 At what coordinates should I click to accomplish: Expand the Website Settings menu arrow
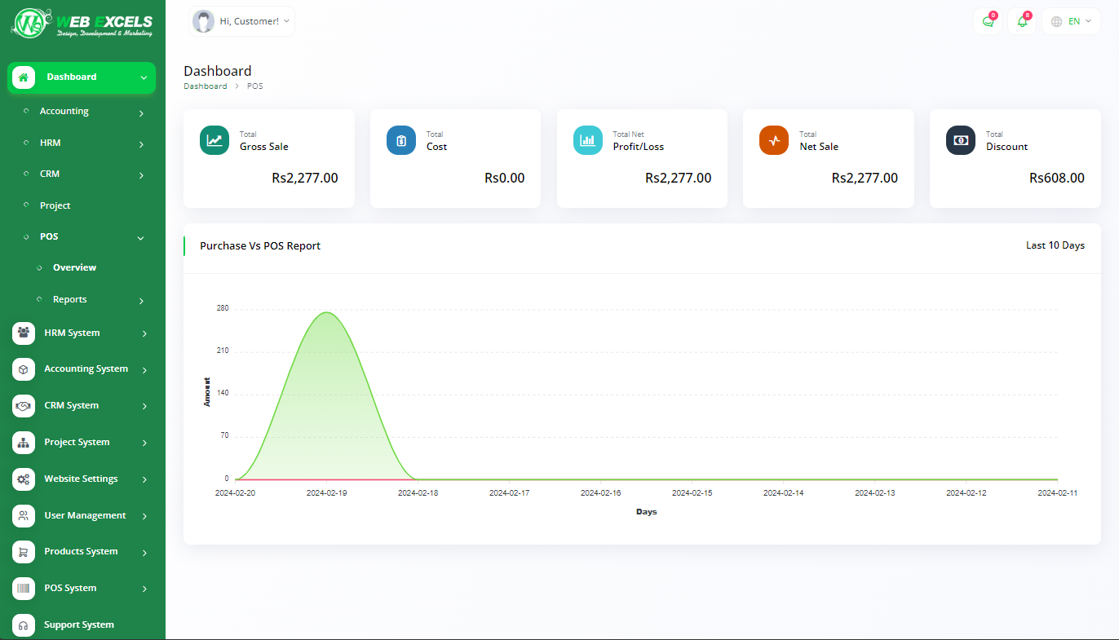pos(144,479)
